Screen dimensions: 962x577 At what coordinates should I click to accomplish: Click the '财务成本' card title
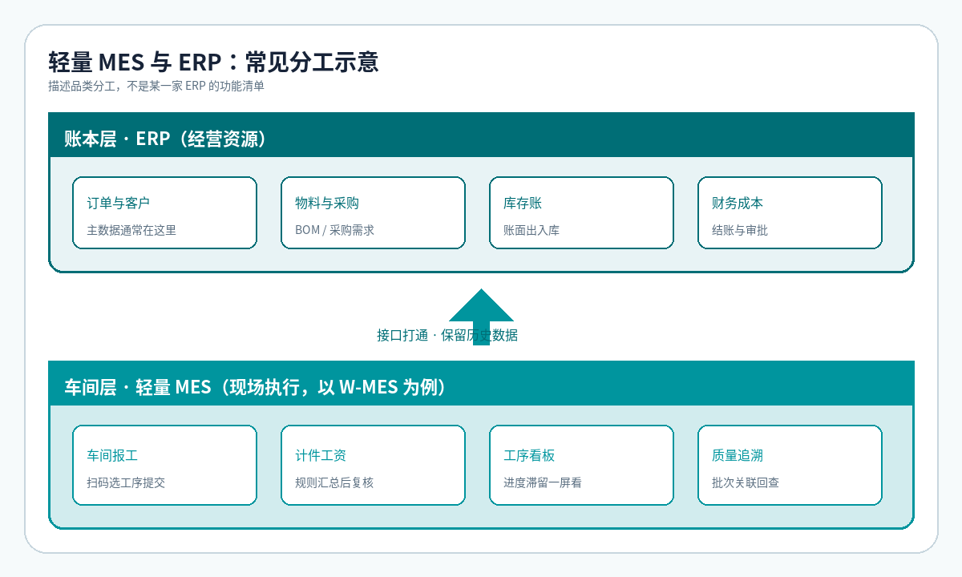coord(738,204)
